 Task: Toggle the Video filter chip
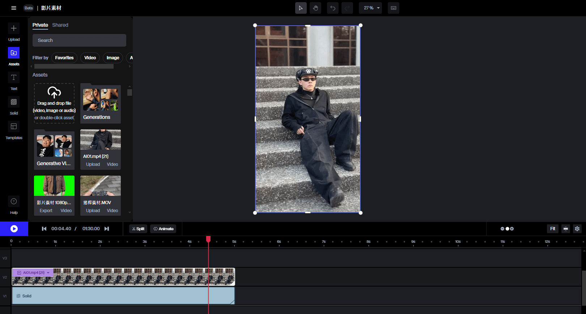coord(90,58)
